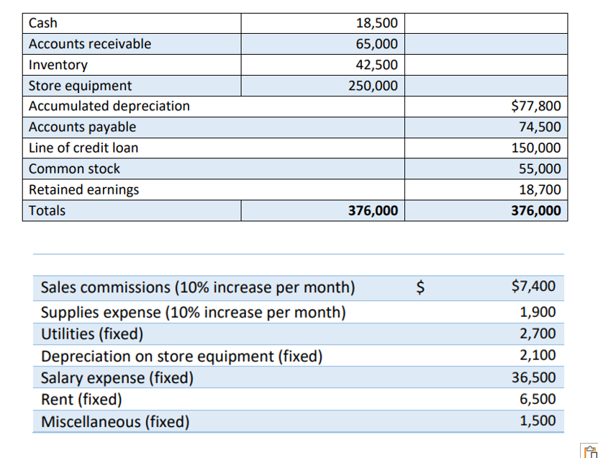Click the Accounts payable value 74,500
598x458 pixels.
pos(540,127)
